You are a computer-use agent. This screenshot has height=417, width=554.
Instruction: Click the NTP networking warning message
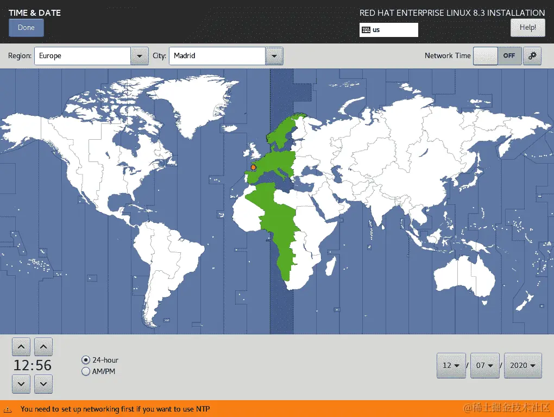[x=115, y=409]
